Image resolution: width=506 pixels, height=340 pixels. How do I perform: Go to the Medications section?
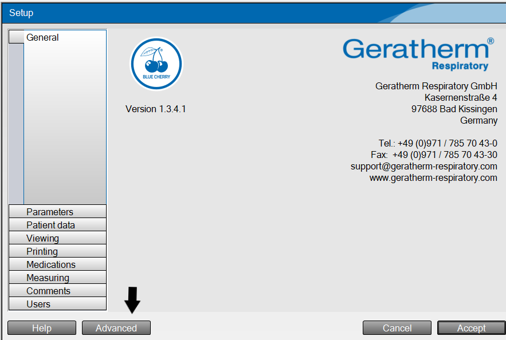coord(57,264)
